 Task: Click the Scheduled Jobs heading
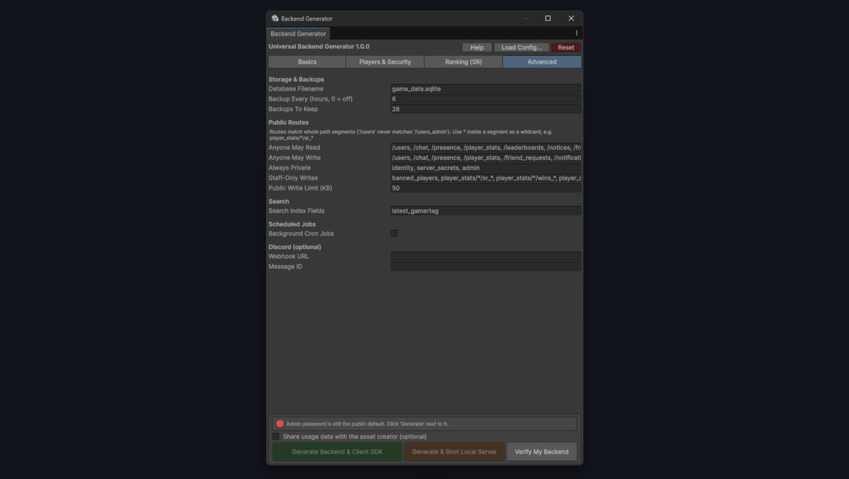(292, 224)
